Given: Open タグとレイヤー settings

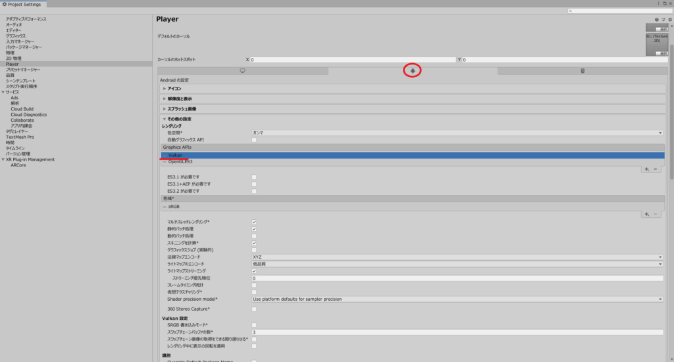Looking at the screenshot, I should coord(16,132).
